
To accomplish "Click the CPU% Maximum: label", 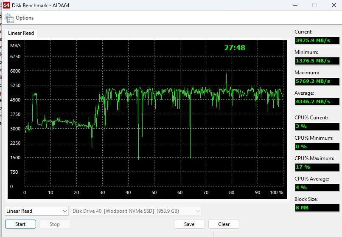I will 314,158.
